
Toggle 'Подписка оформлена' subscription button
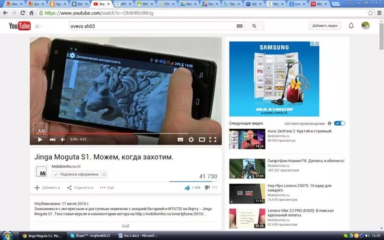coord(76,174)
